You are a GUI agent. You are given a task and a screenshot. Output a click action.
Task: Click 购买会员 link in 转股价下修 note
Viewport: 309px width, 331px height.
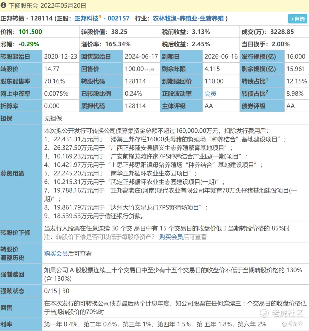click(x=171, y=237)
